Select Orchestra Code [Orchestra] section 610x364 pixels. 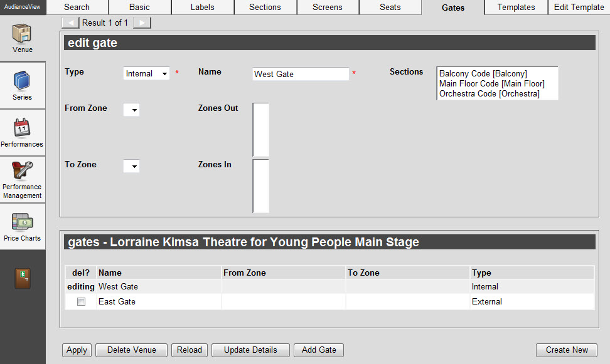489,93
